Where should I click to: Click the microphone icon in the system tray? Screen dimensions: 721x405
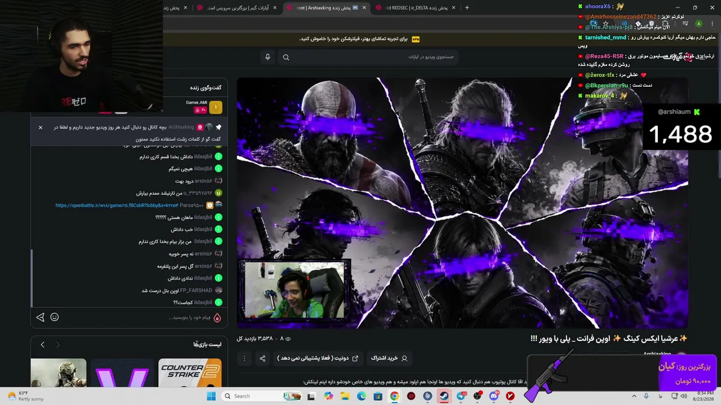pos(646,396)
